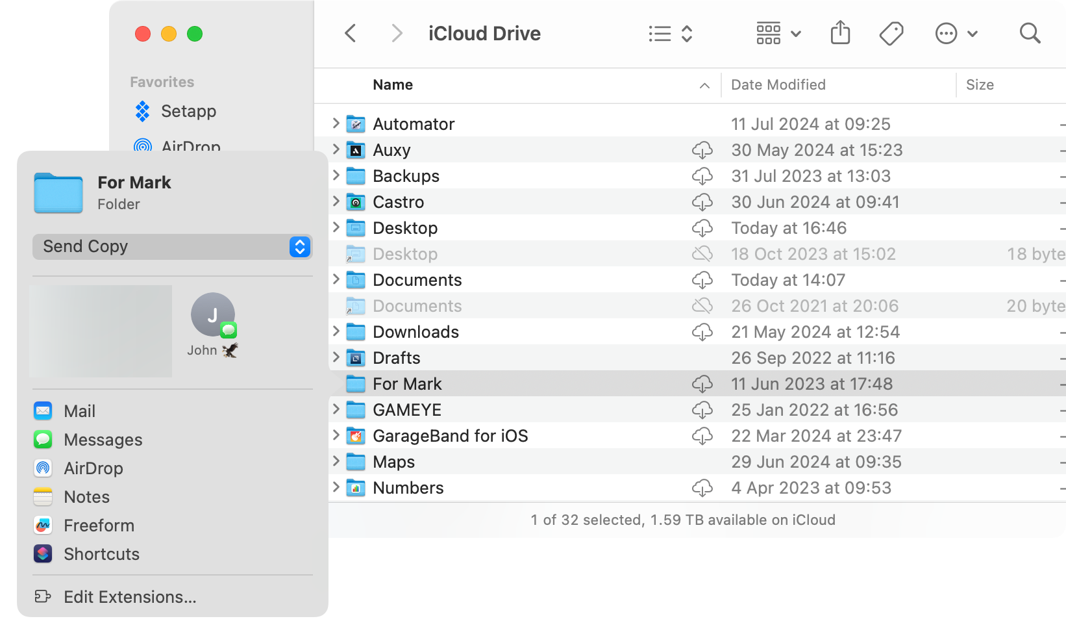This screenshot has width=1066, height=634.
Task: Share the folder via Messages
Action: coord(103,439)
